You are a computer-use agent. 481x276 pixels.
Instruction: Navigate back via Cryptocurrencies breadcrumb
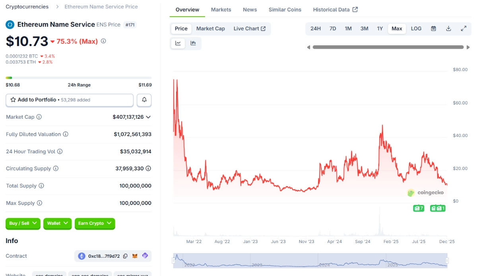[x=26, y=6]
